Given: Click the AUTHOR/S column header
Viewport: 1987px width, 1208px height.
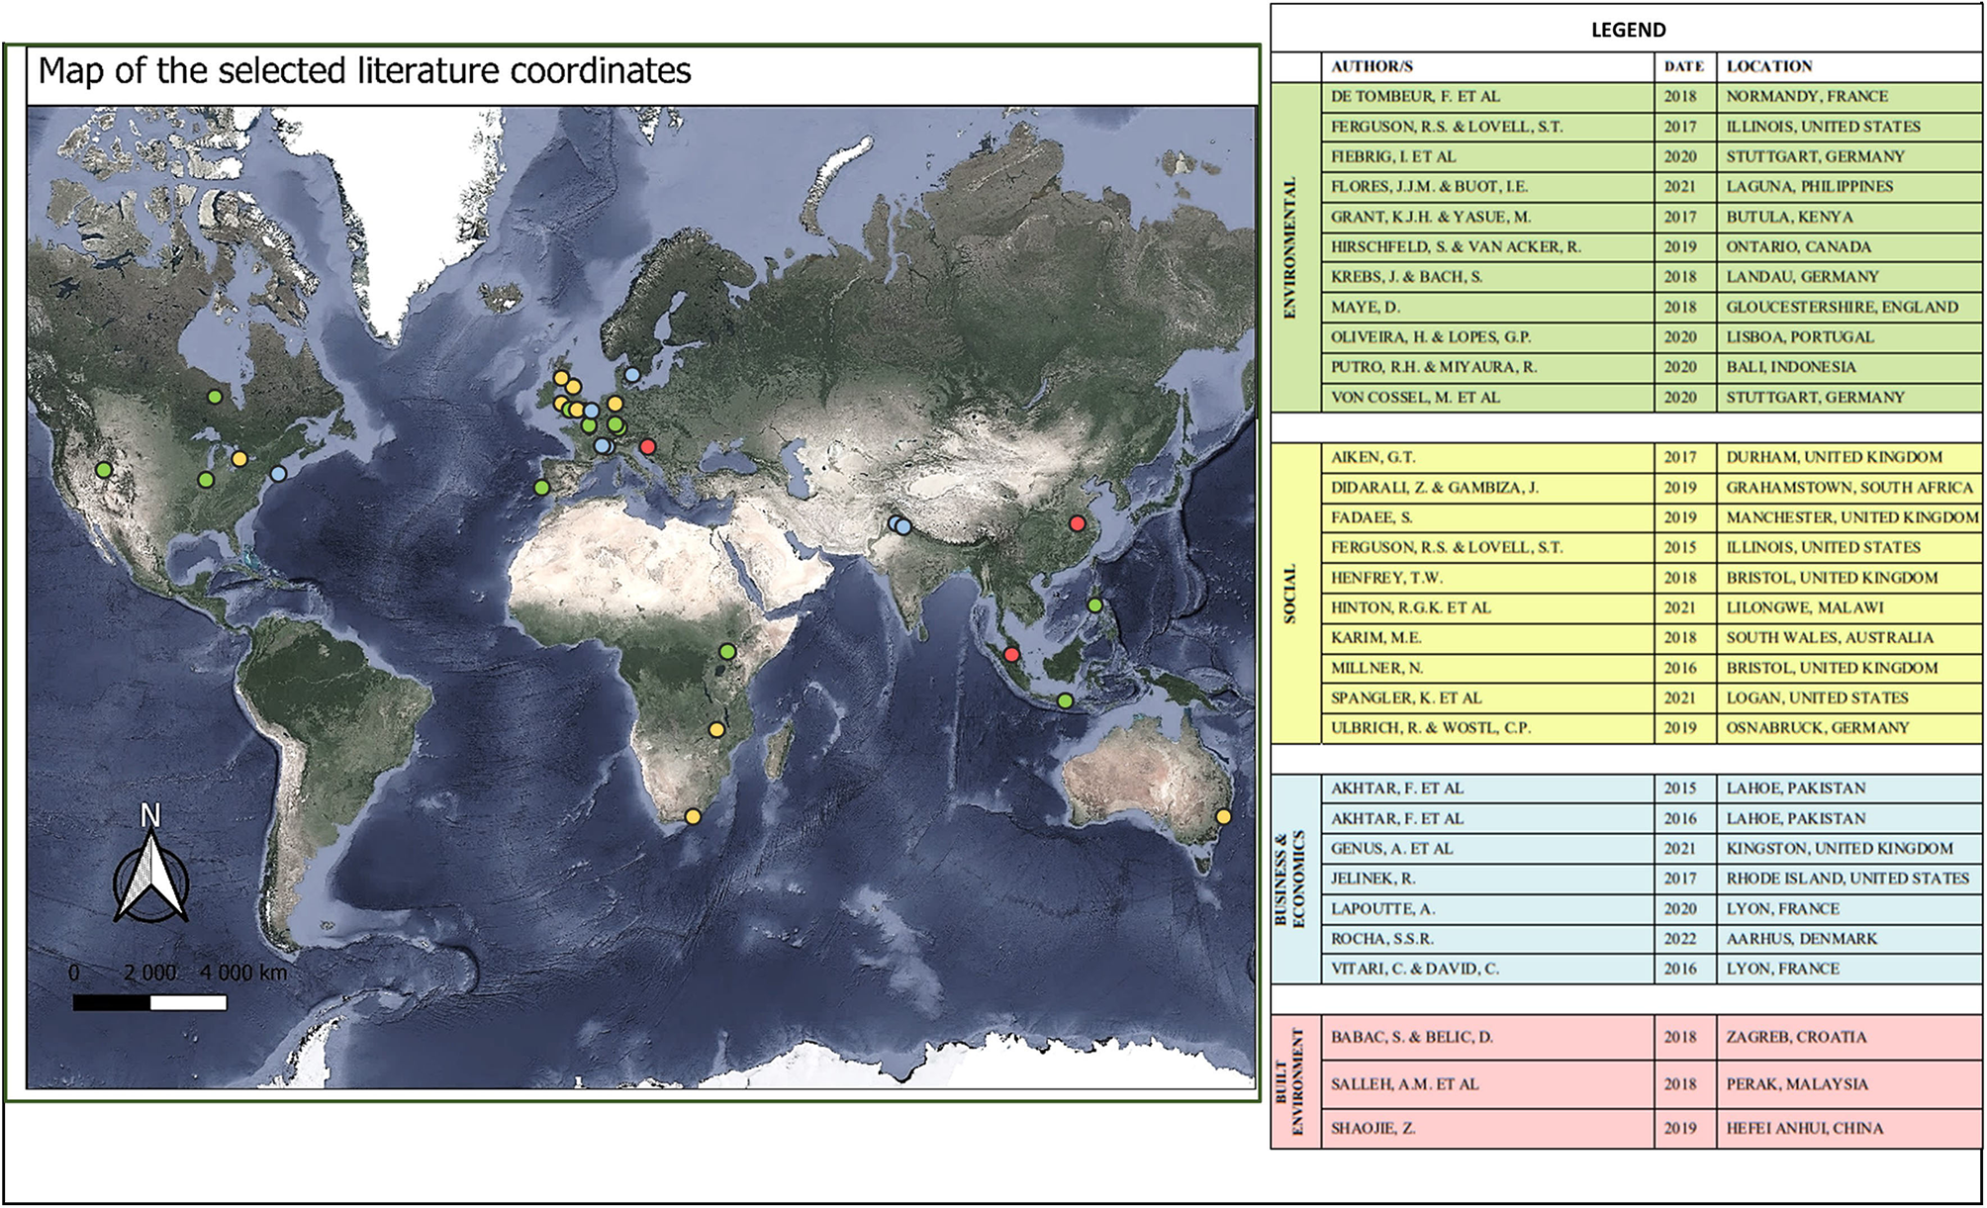Looking at the screenshot, I should tap(1372, 66).
